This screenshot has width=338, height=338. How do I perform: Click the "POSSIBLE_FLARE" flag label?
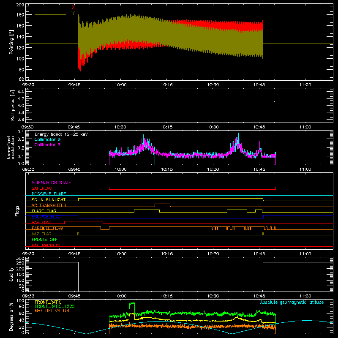pos(49,194)
